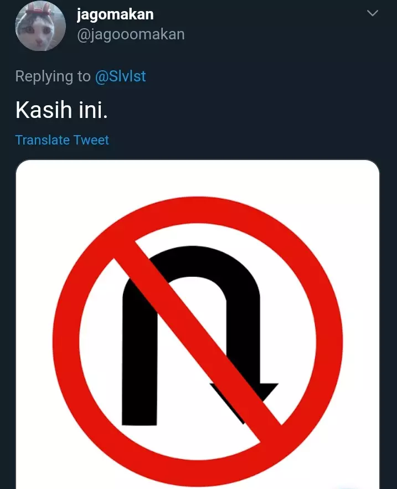
Task: Select the display name jagomakan
Action: point(114,13)
